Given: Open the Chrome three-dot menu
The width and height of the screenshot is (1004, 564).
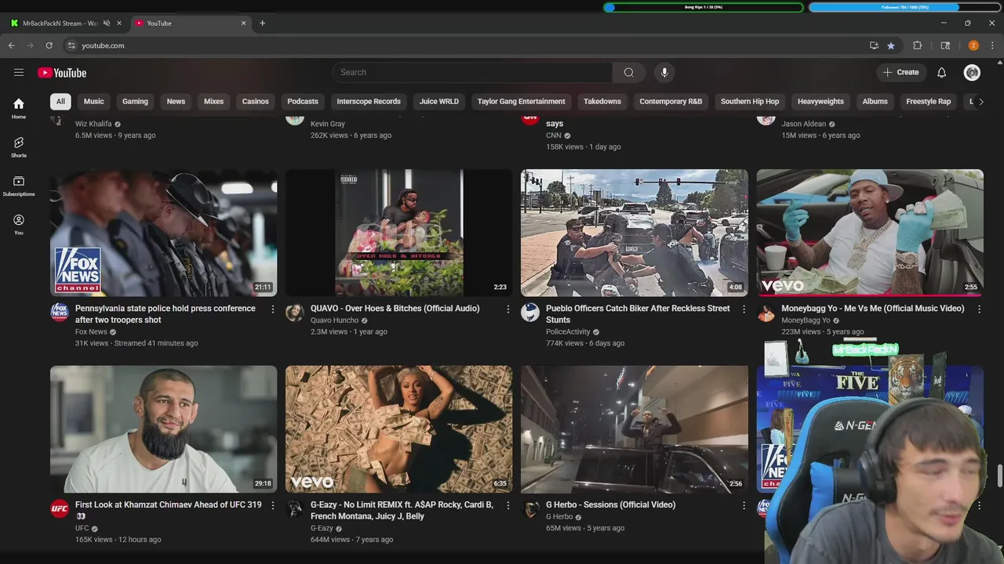Looking at the screenshot, I should [x=992, y=45].
